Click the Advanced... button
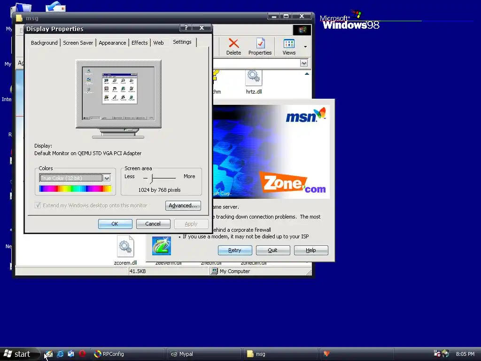The height and width of the screenshot is (361, 481). [183, 205]
